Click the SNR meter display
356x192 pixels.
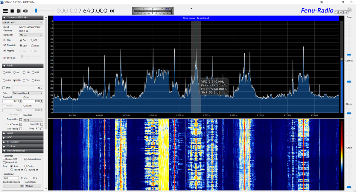coord(153,11)
